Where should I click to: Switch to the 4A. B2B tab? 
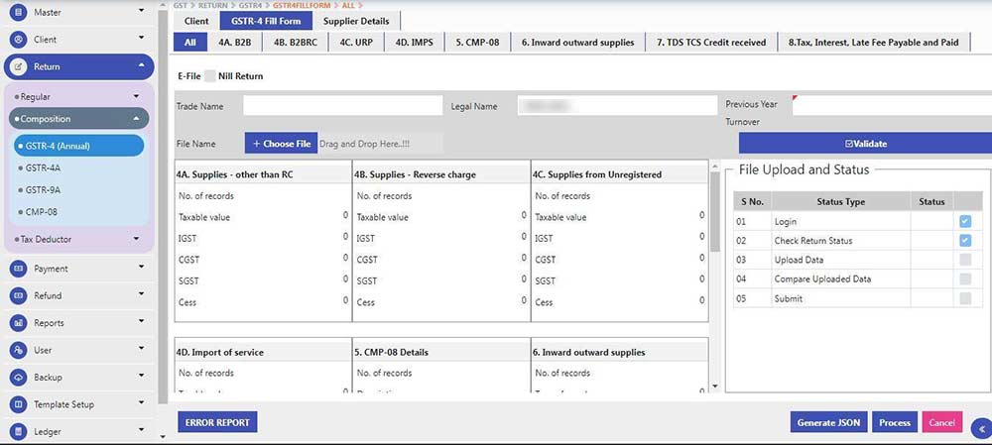click(x=234, y=43)
